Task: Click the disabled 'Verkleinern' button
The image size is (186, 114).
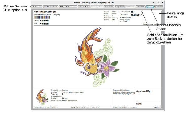Action: click(x=130, y=7)
